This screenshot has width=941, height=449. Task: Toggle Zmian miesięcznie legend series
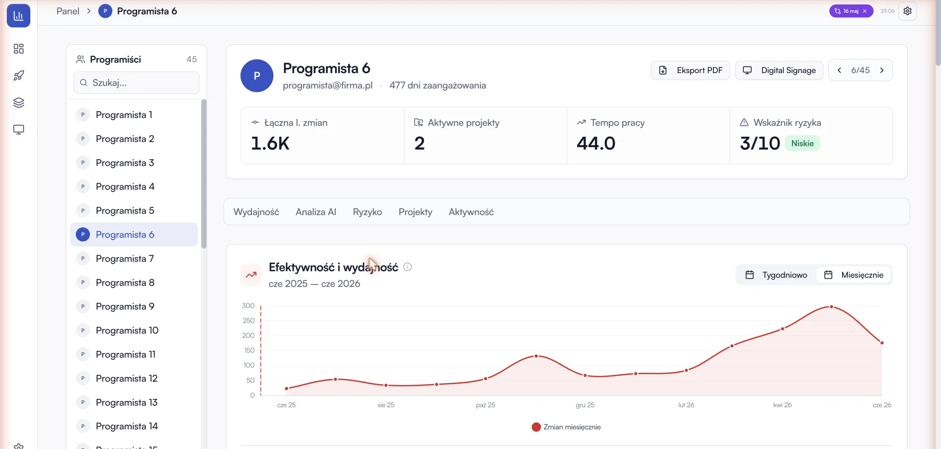pyautogui.click(x=566, y=427)
